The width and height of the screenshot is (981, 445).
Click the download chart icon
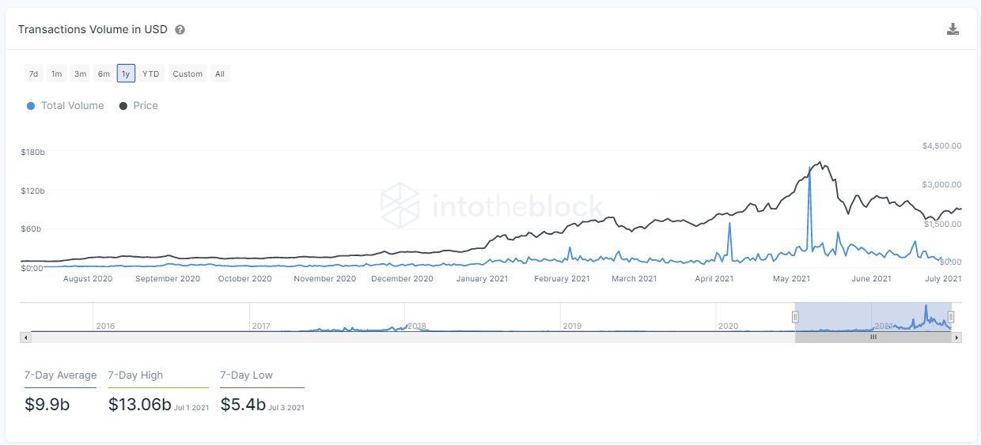(953, 29)
